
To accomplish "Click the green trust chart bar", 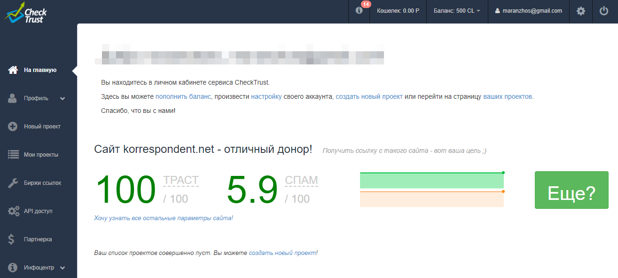I will point(431,181).
